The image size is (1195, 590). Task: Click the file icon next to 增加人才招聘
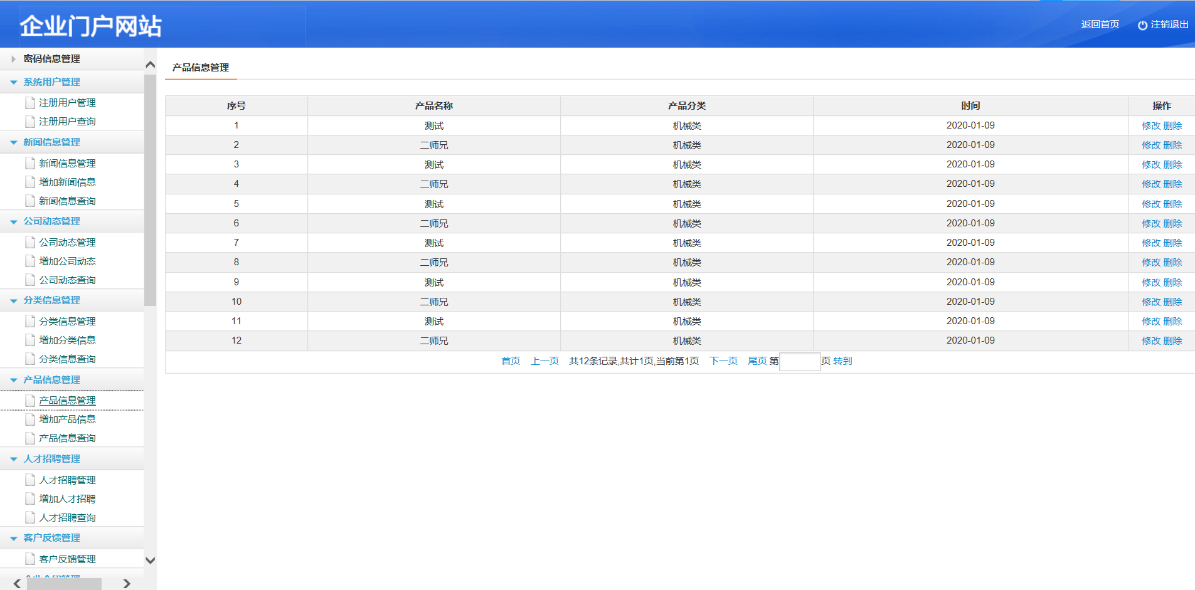point(29,498)
